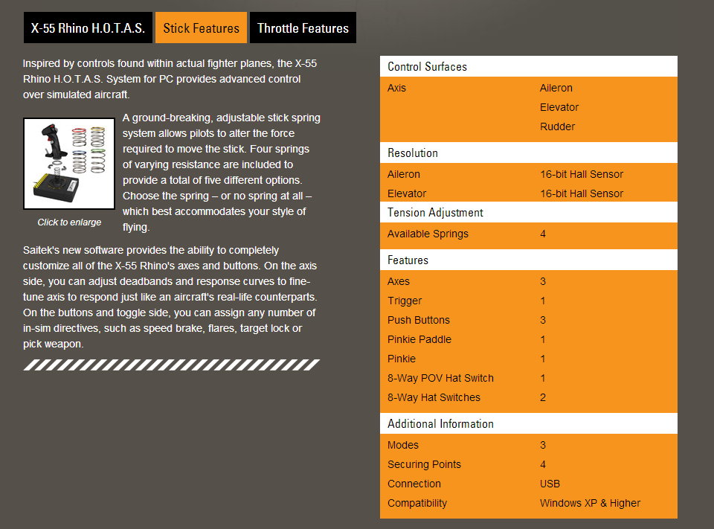Select the Control Surfaces section header
Screen dimensions: 714x529
(529, 66)
